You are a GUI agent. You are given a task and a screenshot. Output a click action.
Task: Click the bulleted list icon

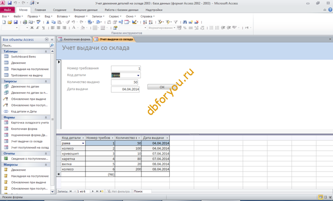click(211, 28)
